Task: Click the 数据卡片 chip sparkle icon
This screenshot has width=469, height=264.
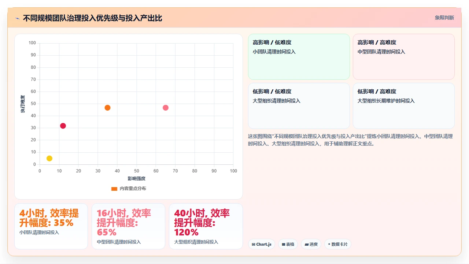Action: (x=329, y=244)
